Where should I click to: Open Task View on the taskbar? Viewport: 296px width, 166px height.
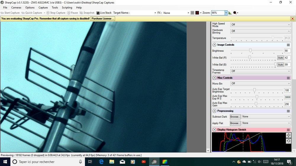click(x=90, y=162)
